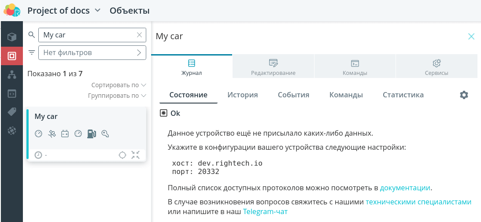Expand the Нет фильтров filter selector

92,53
